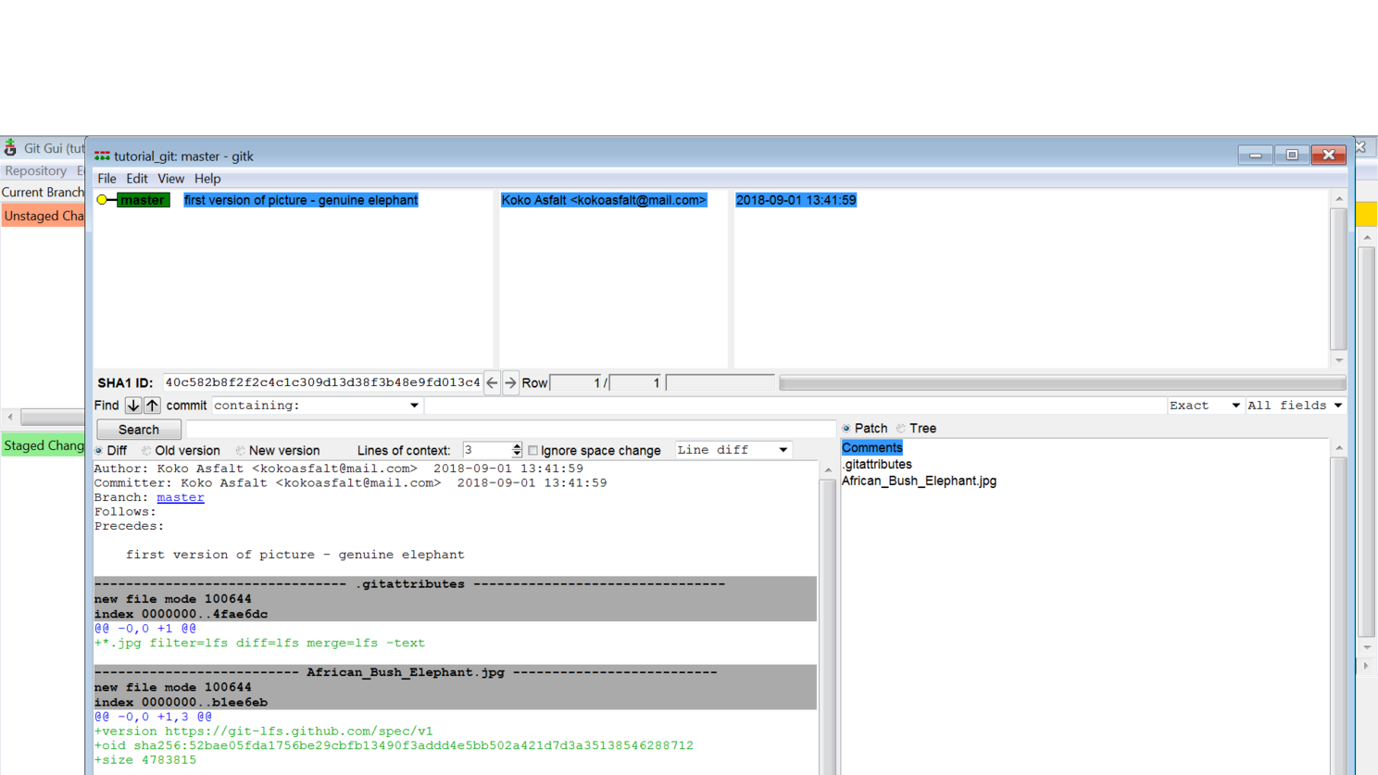This screenshot has width=1378, height=775.
Task: Click Unstaged Changes header in Git Gui
Action: pyautogui.click(x=44, y=216)
